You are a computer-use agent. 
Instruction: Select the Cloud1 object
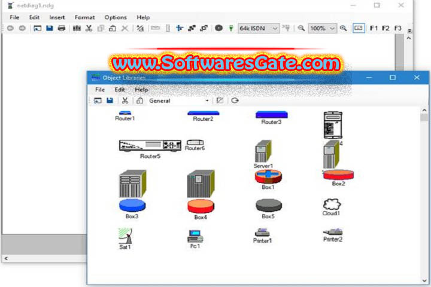tap(332, 207)
